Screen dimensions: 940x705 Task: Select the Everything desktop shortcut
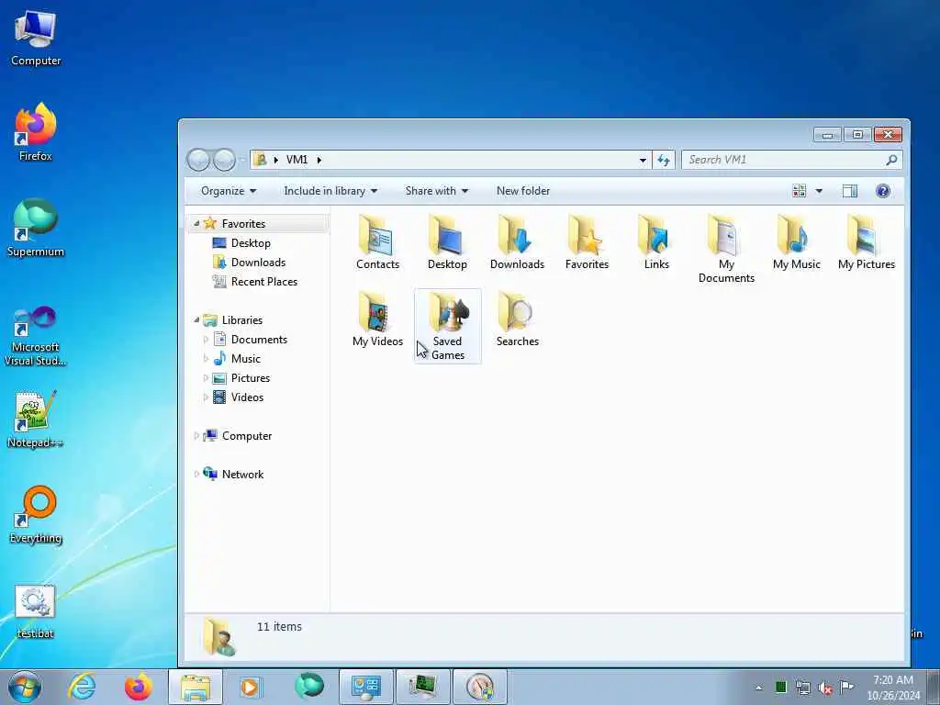[36, 515]
